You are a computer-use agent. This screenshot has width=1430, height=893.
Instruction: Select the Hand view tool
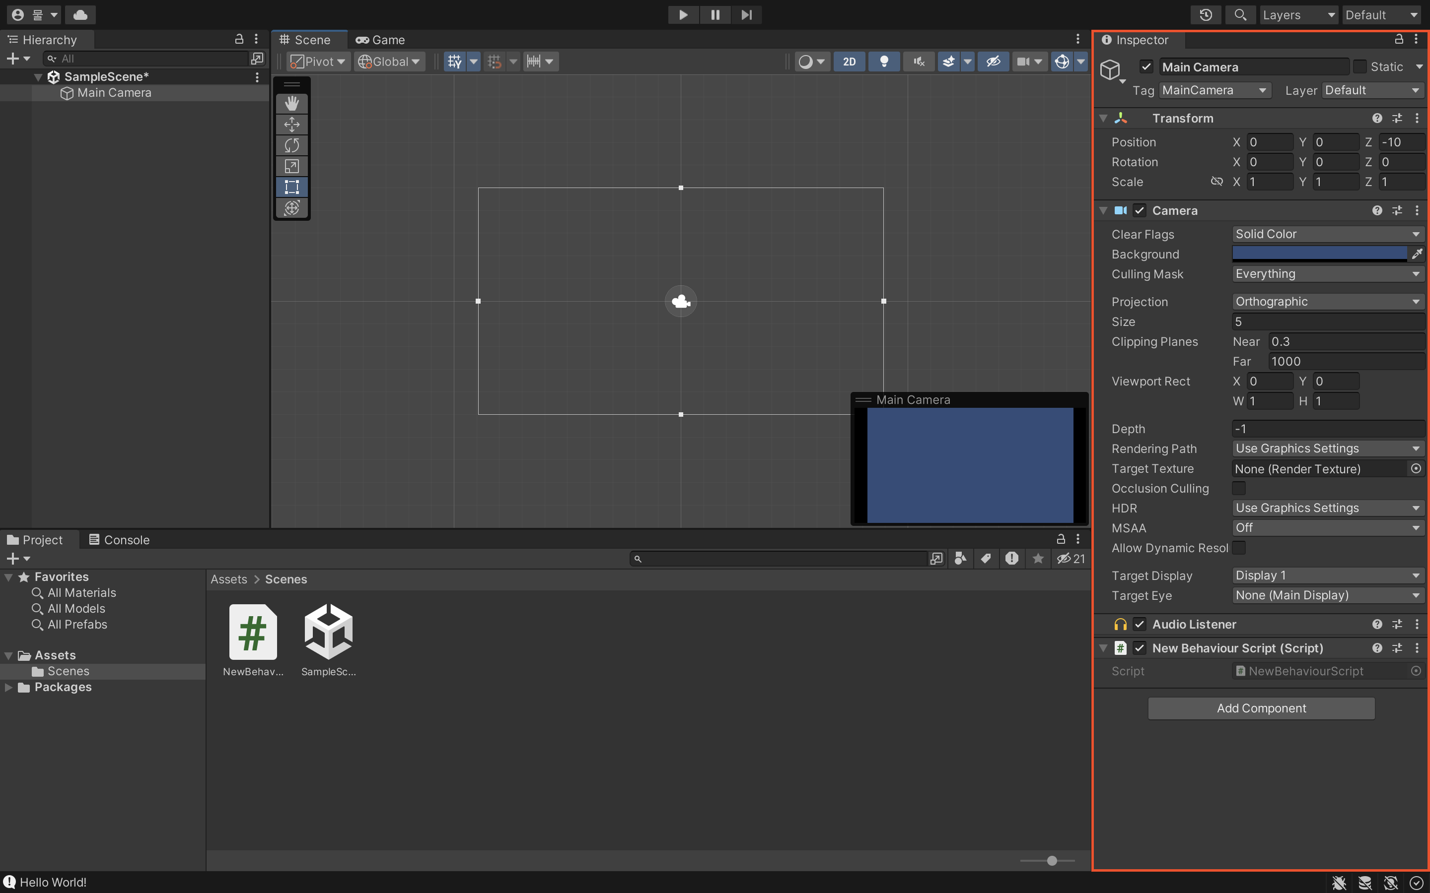pyautogui.click(x=291, y=103)
